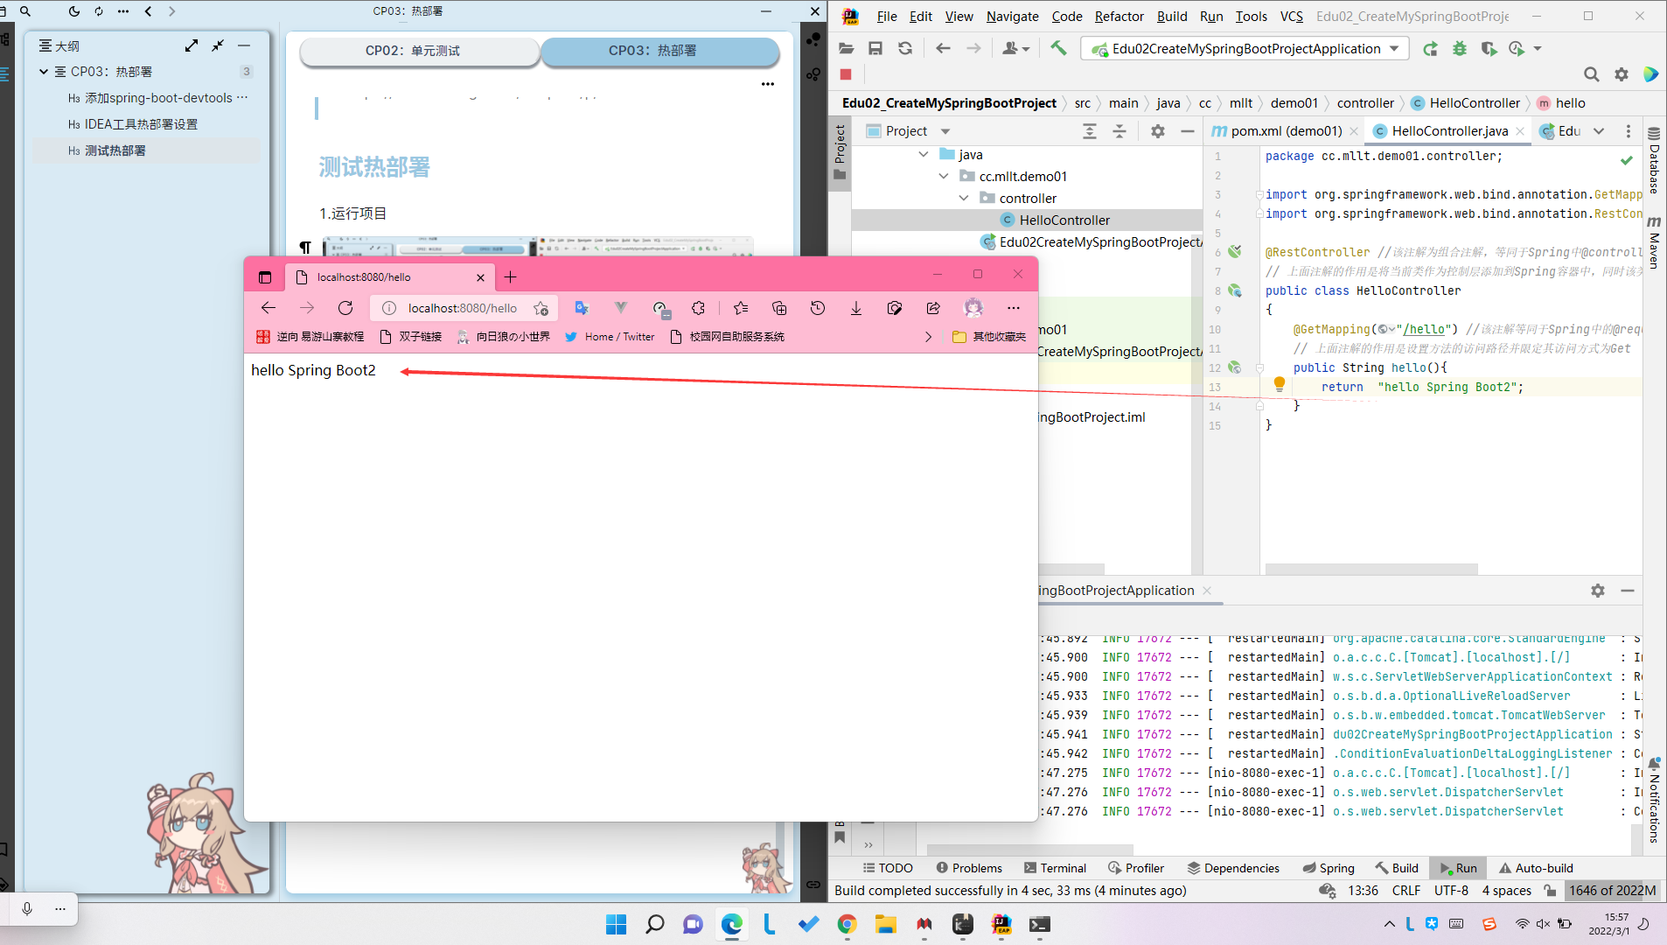Click Synchronize/reload icon in IntelliJ toolbar
The image size is (1667, 945).
pyautogui.click(x=905, y=48)
